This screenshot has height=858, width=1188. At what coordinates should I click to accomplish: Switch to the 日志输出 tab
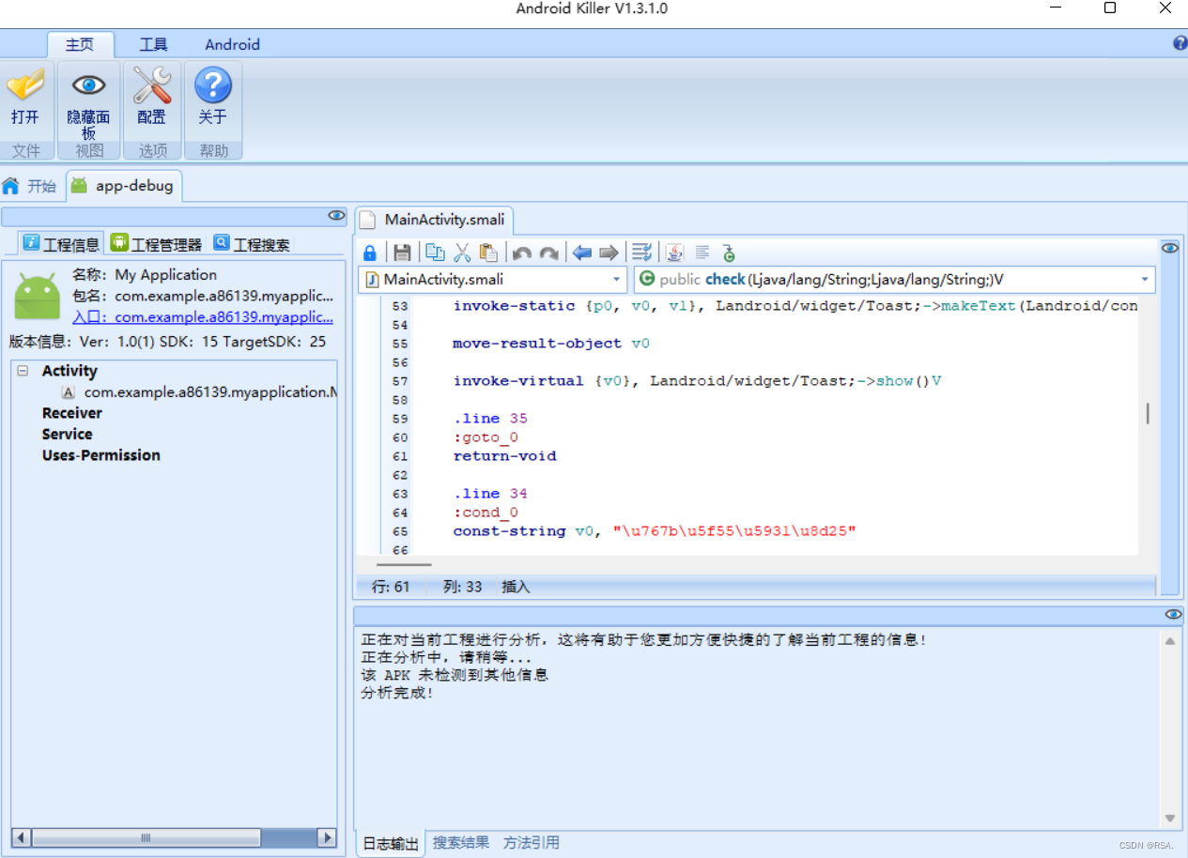coord(390,843)
